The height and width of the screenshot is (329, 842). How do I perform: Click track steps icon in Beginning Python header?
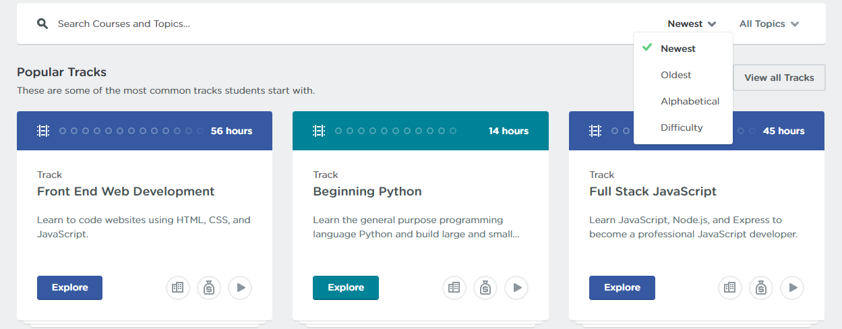[319, 131]
